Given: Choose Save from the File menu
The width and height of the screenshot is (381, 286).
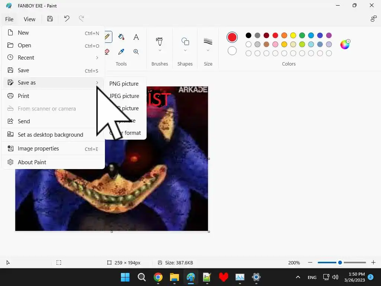Looking at the screenshot, I should [54, 70].
